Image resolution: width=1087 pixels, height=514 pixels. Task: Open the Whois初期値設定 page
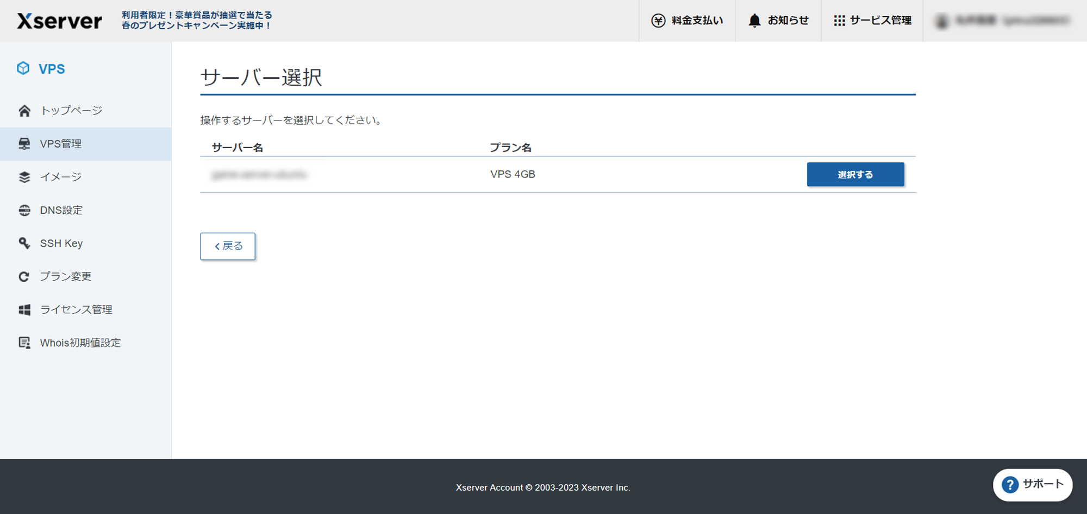[x=80, y=342]
